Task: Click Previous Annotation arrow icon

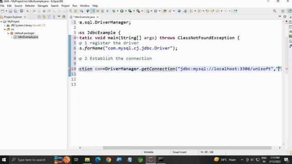Action: tap(199, 11)
